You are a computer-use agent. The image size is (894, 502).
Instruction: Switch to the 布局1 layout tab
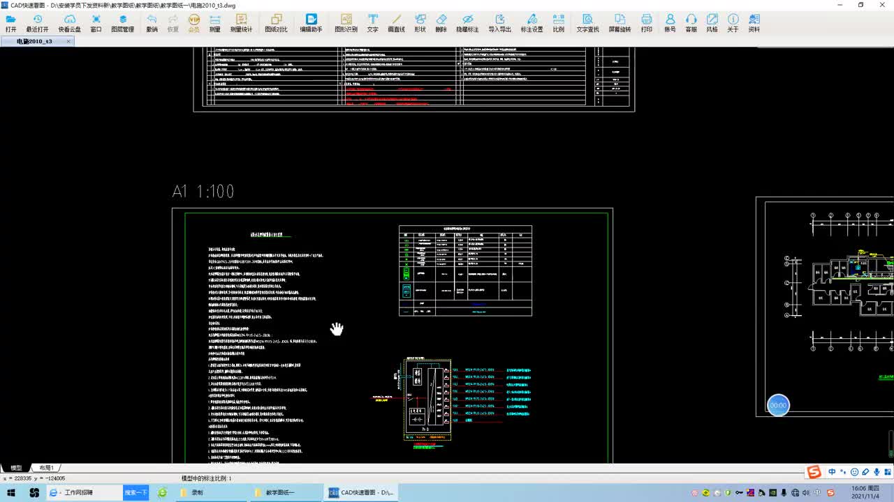tap(46, 468)
